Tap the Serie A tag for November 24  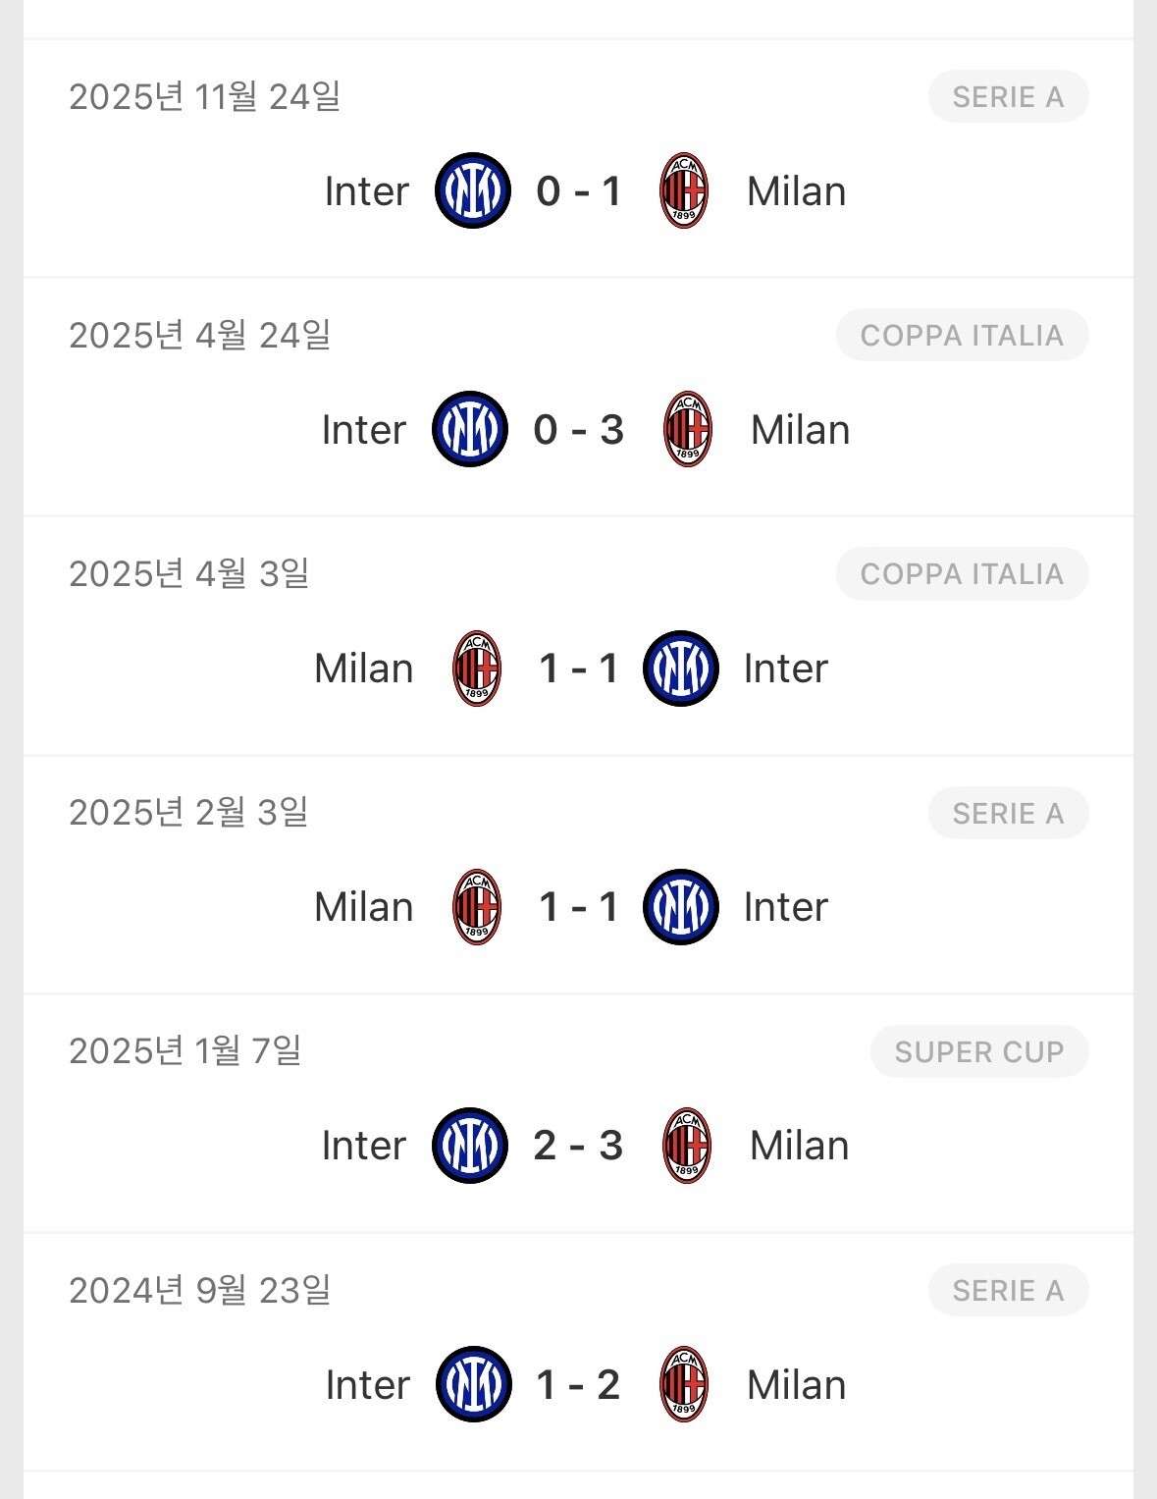[x=1008, y=97]
